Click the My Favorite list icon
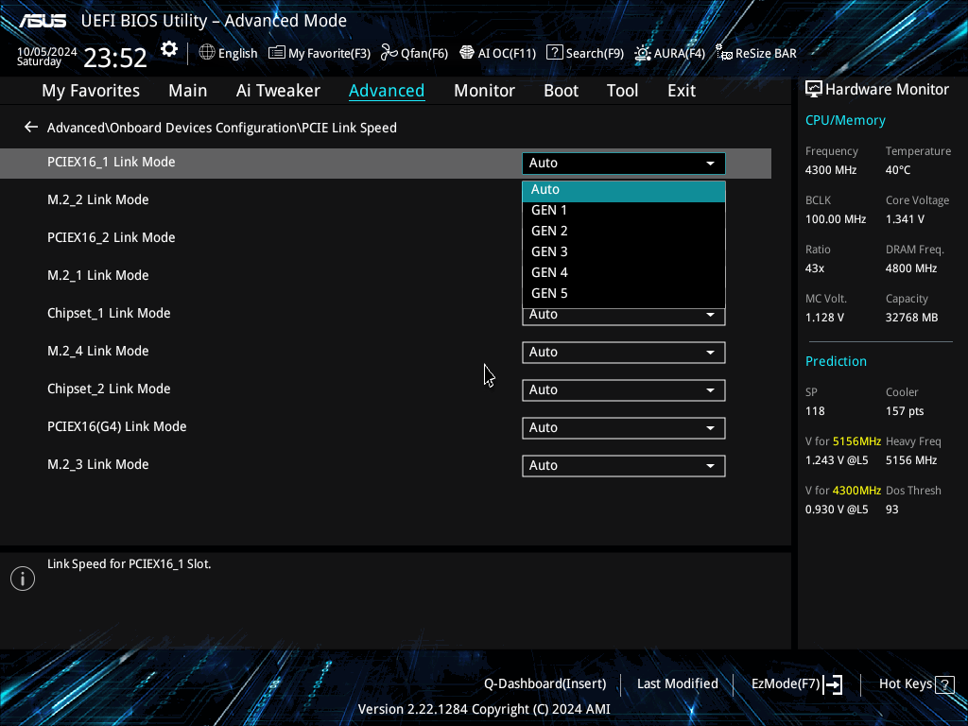 [277, 53]
